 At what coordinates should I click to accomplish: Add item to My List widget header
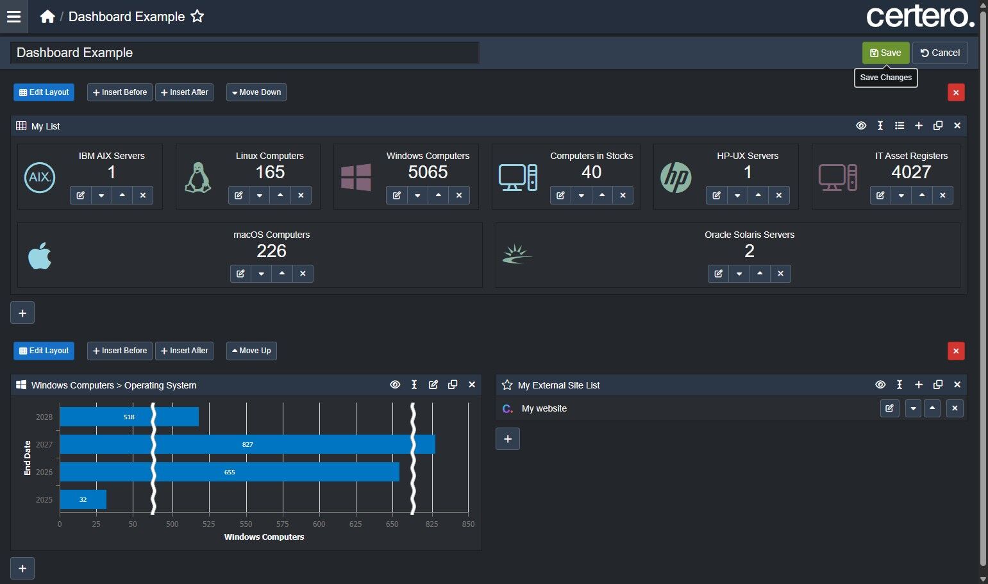tap(919, 126)
